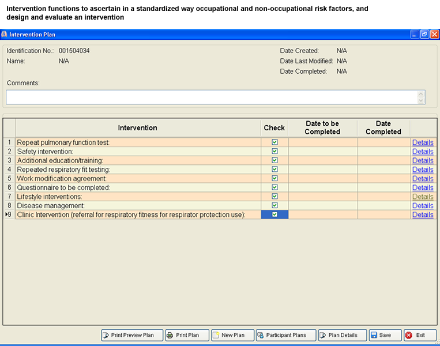
Task: Uncheck the Lifestyle interventions checkbox
Action: click(x=274, y=197)
